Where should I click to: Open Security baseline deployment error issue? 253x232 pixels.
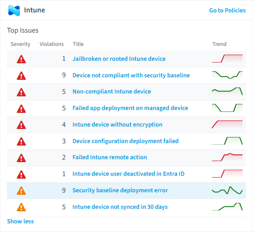(x=120, y=190)
